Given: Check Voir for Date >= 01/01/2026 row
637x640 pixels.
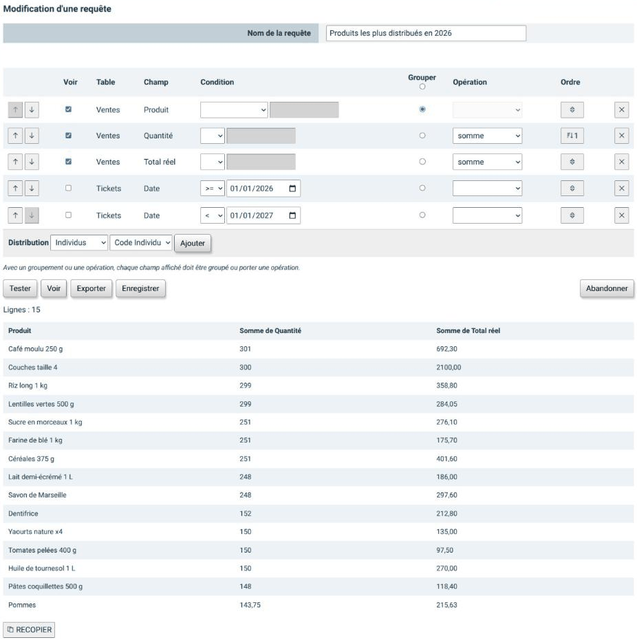Looking at the screenshot, I should [x=69, y=188].
